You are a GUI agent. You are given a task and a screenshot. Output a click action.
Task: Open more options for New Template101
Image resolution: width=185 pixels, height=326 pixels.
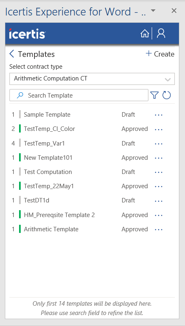[159, 158]
